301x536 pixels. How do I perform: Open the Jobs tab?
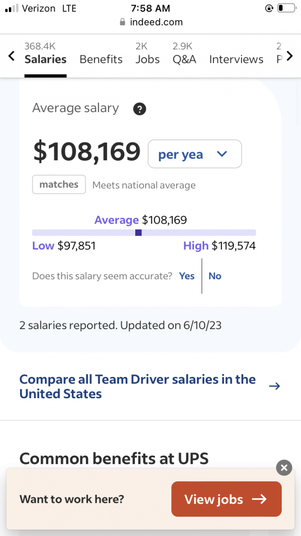click(147, 59)
